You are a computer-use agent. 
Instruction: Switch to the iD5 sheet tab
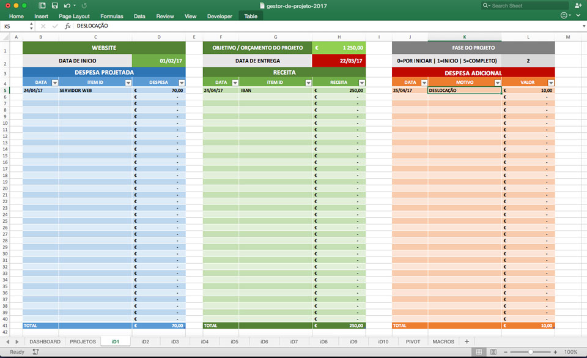(234, 341)
